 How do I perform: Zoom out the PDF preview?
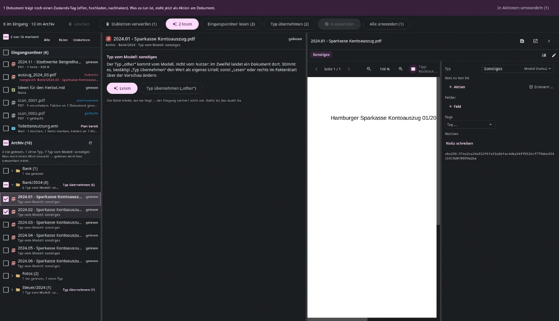369,69
